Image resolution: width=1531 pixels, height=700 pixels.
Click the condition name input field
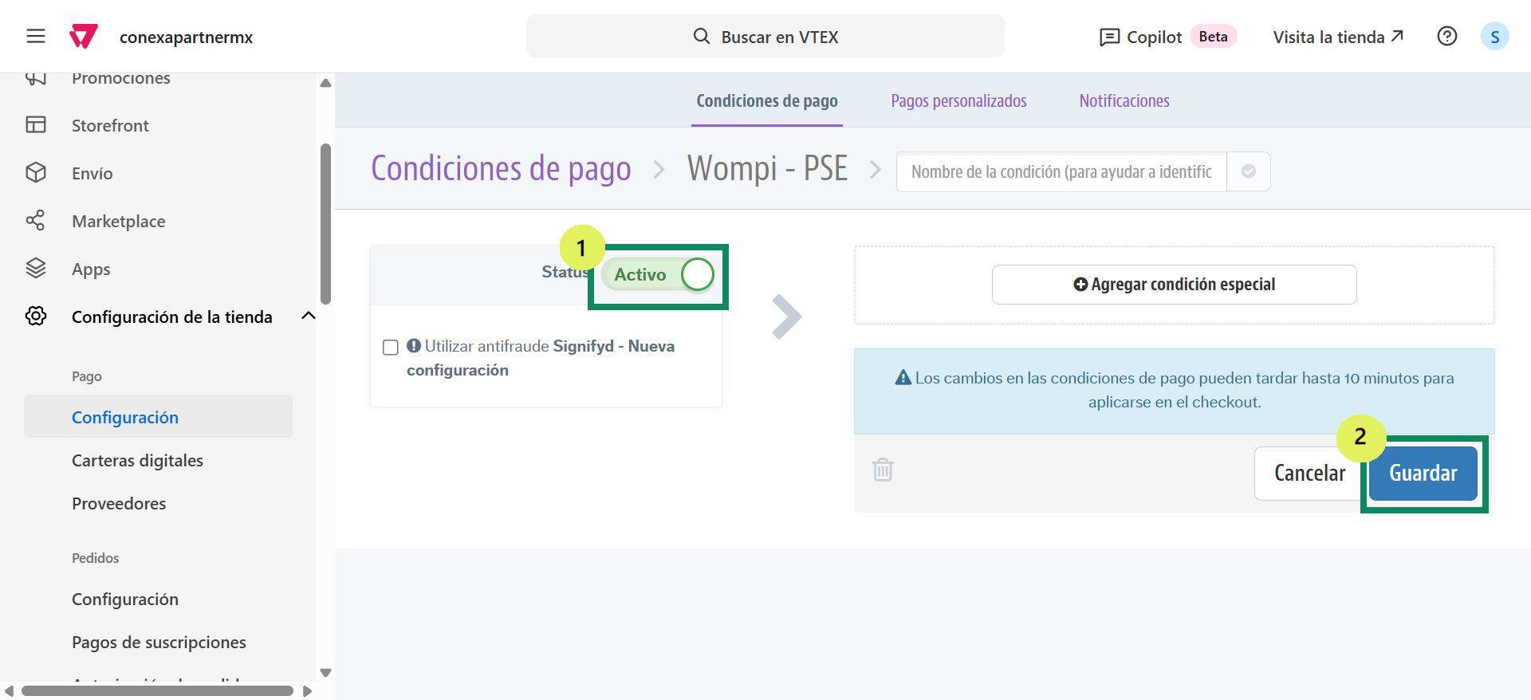[1061, 171]
